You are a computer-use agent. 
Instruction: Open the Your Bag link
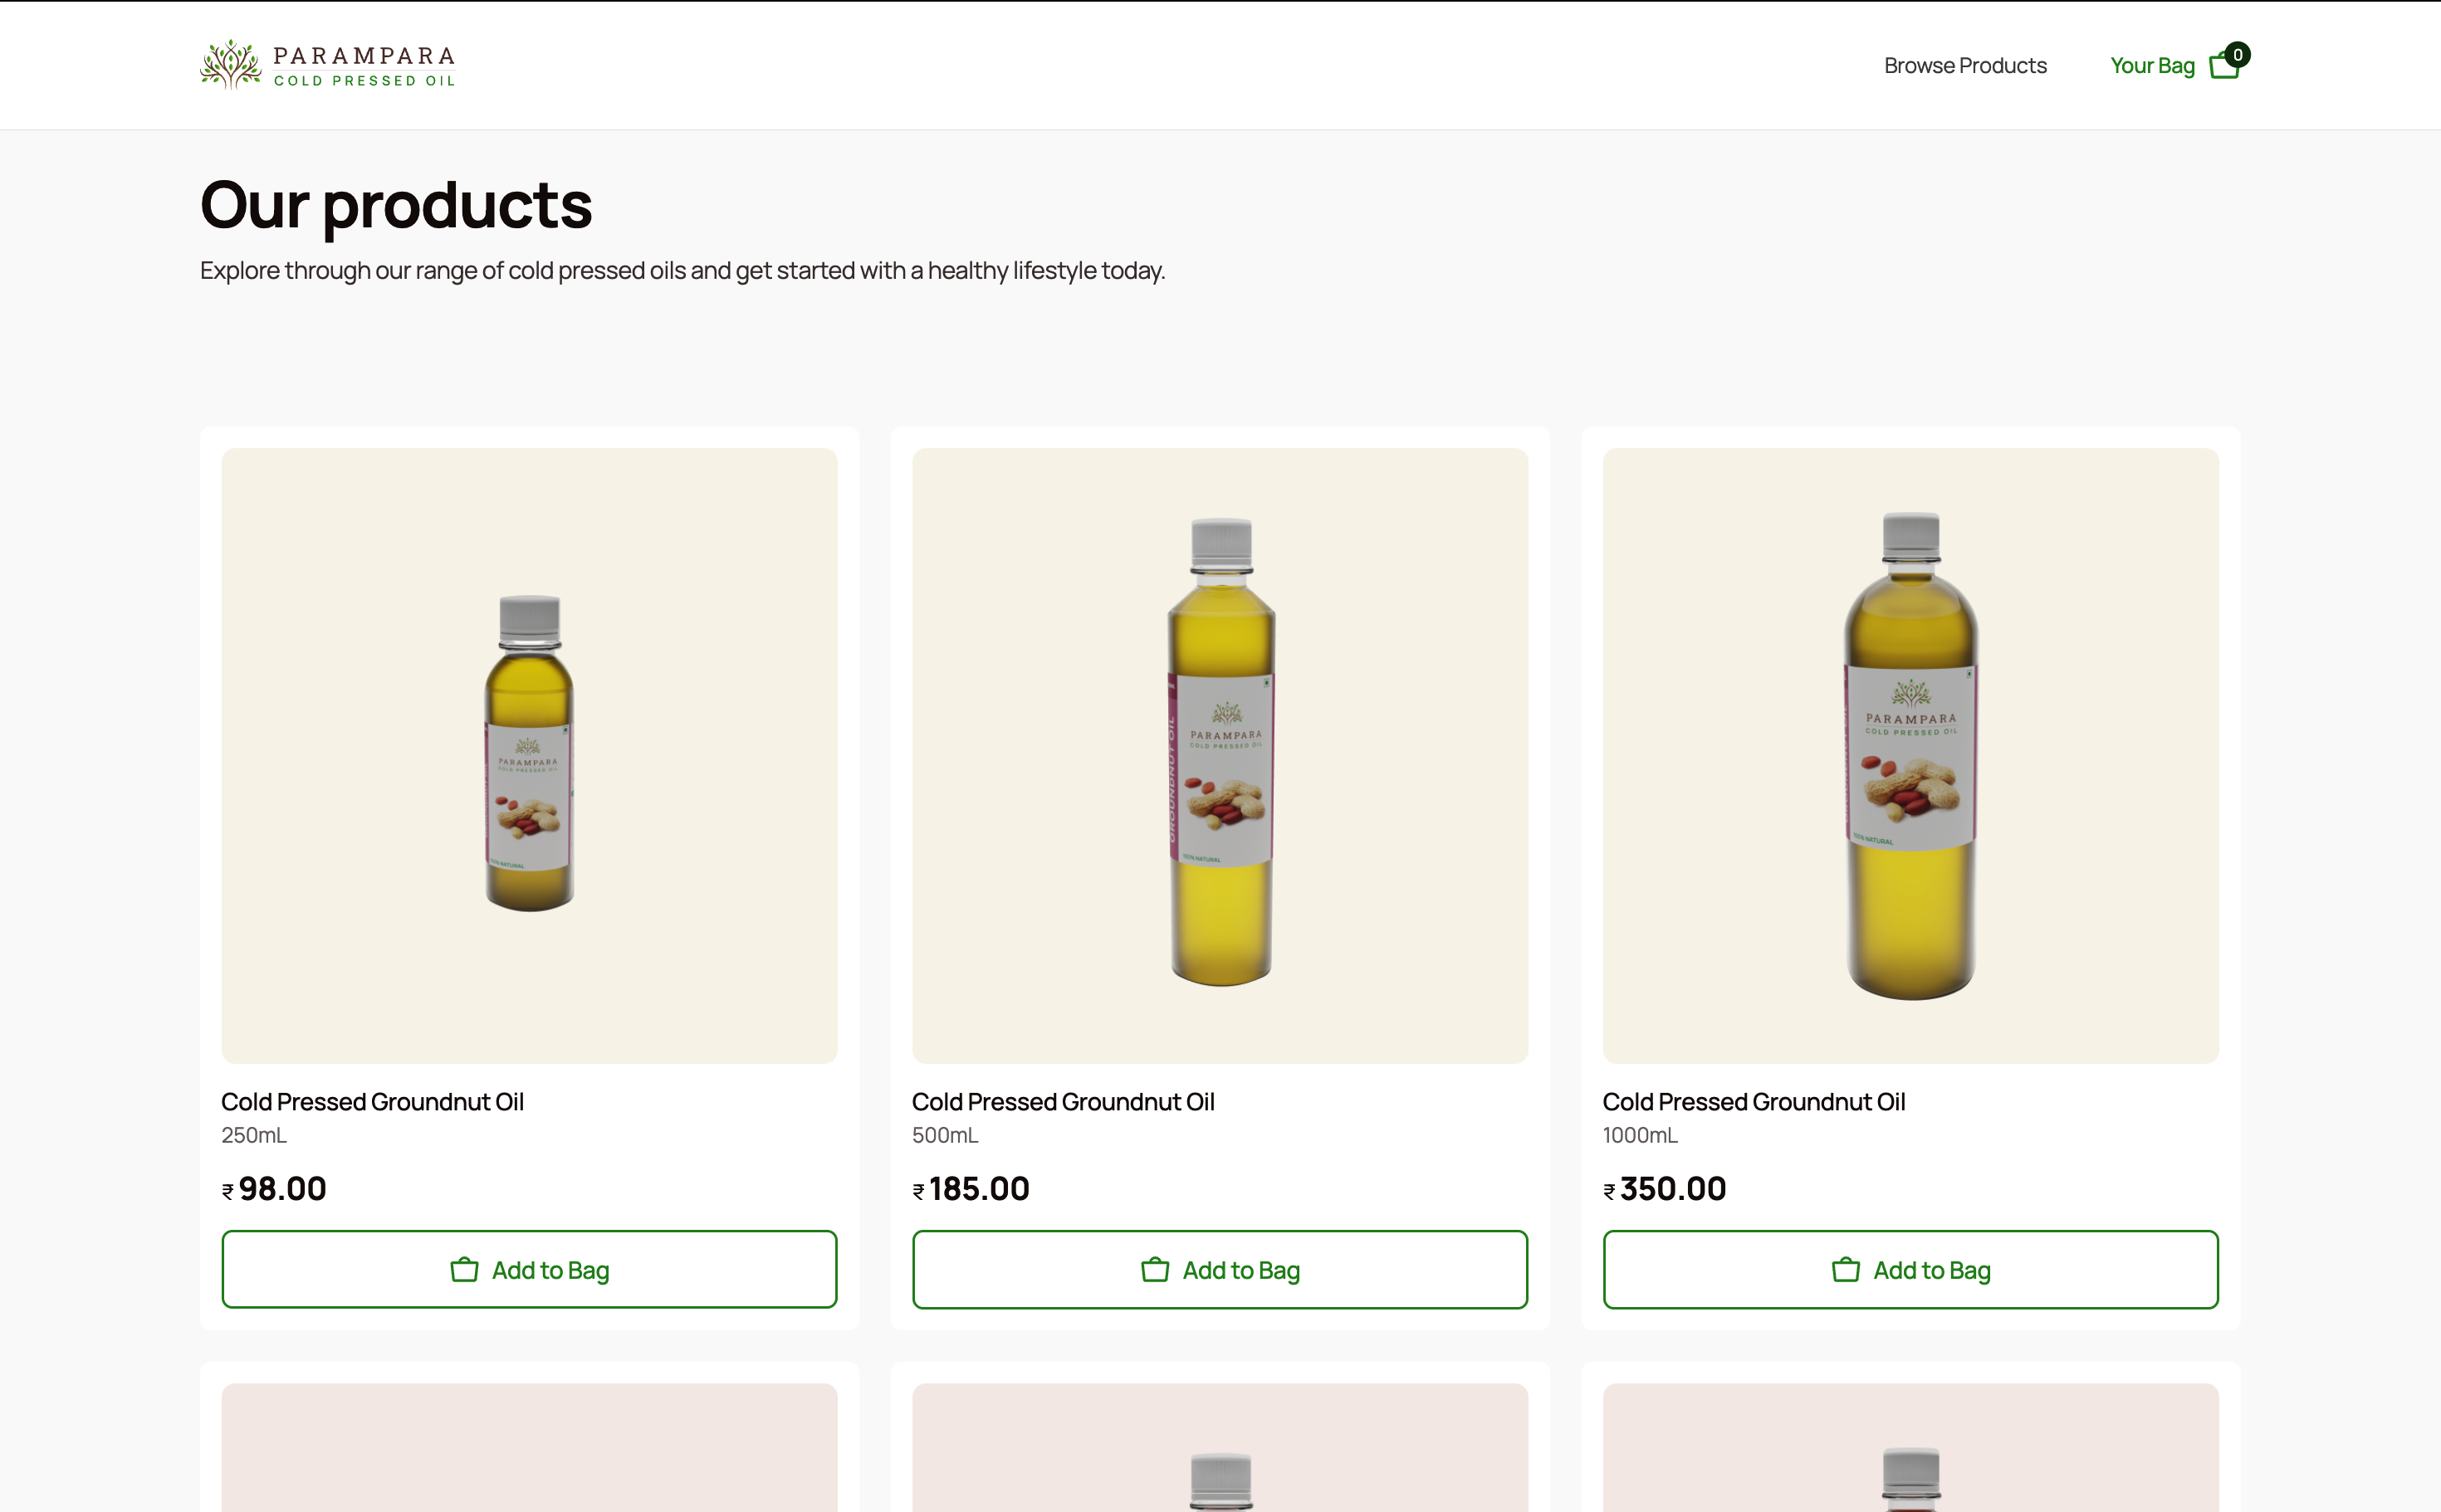pyautogui.click(x=2152, y=65)
